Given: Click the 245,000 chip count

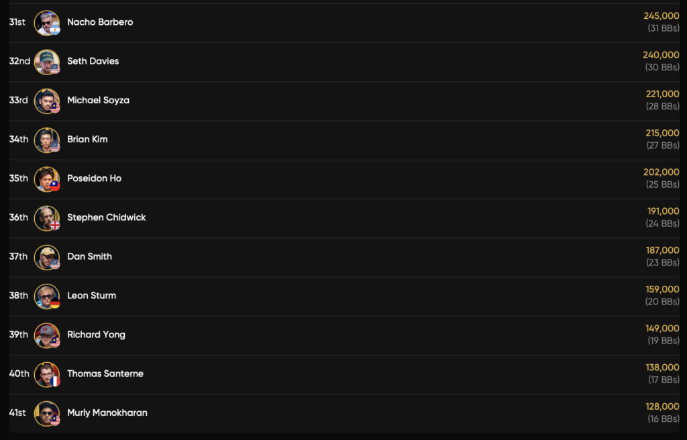Looking at the screenshot, I should pyautogui.click(x=661, y=16).
